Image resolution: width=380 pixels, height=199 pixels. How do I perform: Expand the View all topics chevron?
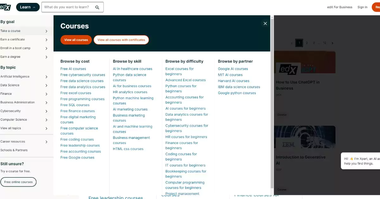coord(46,128)
